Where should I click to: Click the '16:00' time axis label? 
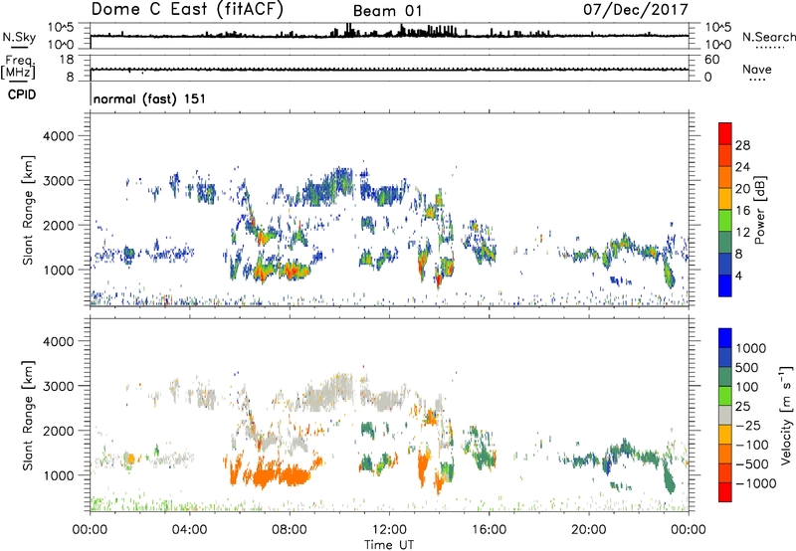click(489, 529)
